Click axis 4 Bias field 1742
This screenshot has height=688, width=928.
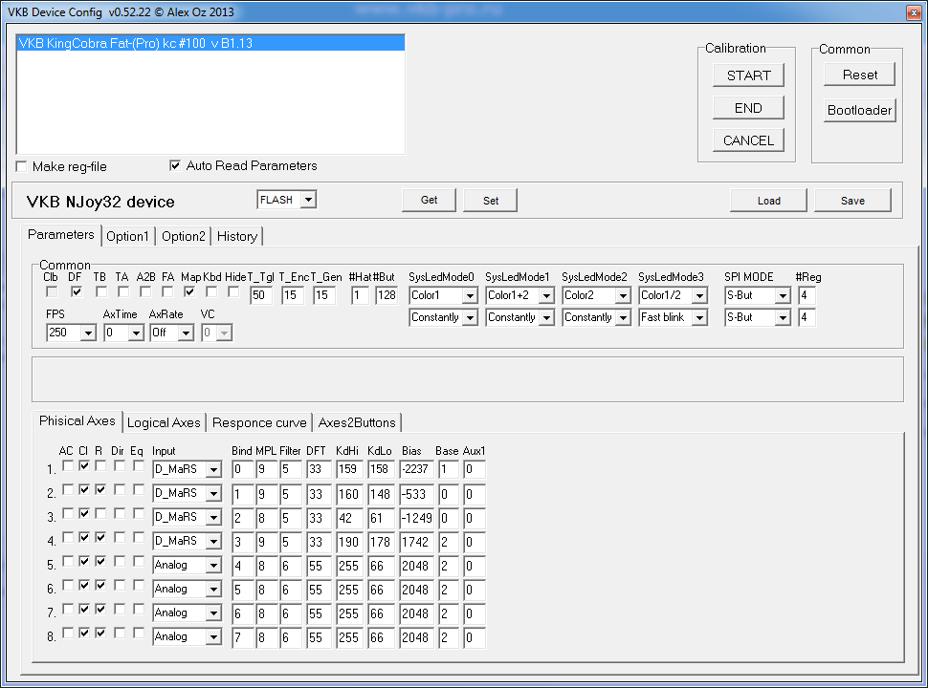pos(417,542)
